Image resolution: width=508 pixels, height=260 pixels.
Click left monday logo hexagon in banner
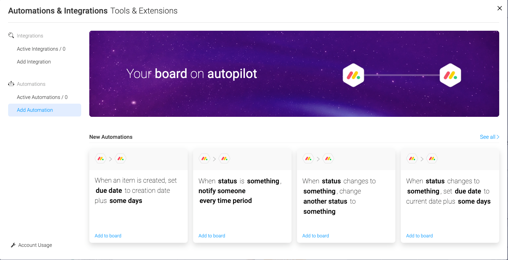[x=353, y=75]
